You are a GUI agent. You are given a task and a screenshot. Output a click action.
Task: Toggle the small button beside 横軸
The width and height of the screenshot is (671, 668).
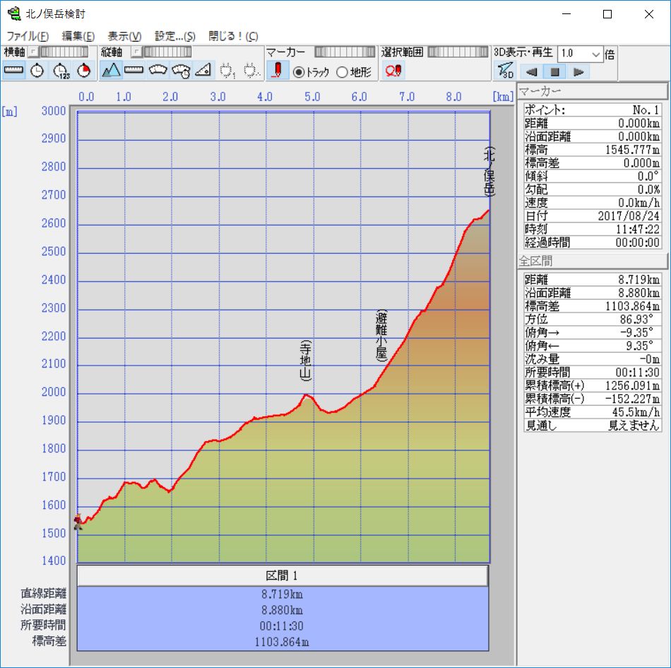[x=33, y=52]
